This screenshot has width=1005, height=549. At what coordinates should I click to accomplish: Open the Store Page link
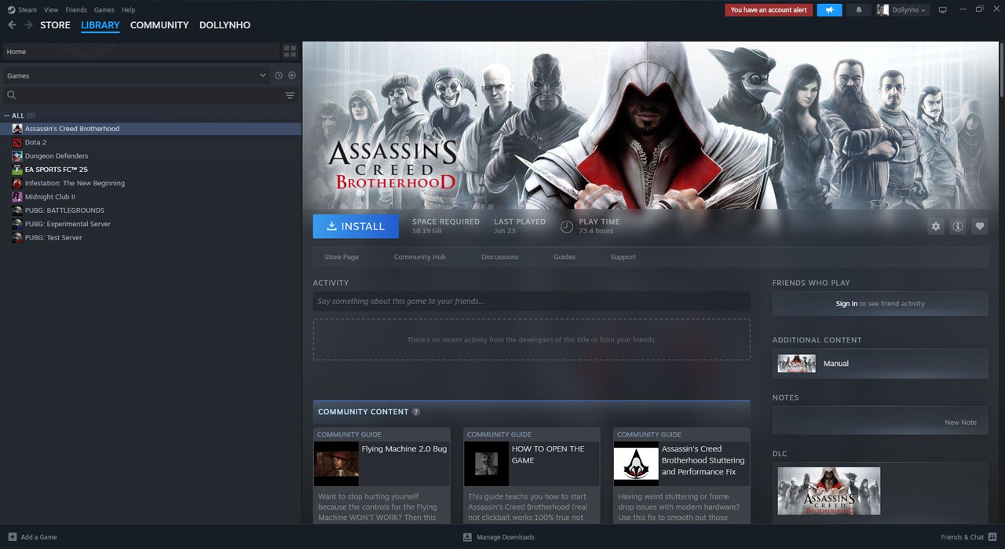click(342, 257)
